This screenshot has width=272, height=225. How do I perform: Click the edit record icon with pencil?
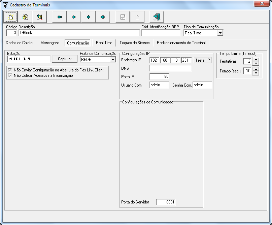[x=25, y=17]
